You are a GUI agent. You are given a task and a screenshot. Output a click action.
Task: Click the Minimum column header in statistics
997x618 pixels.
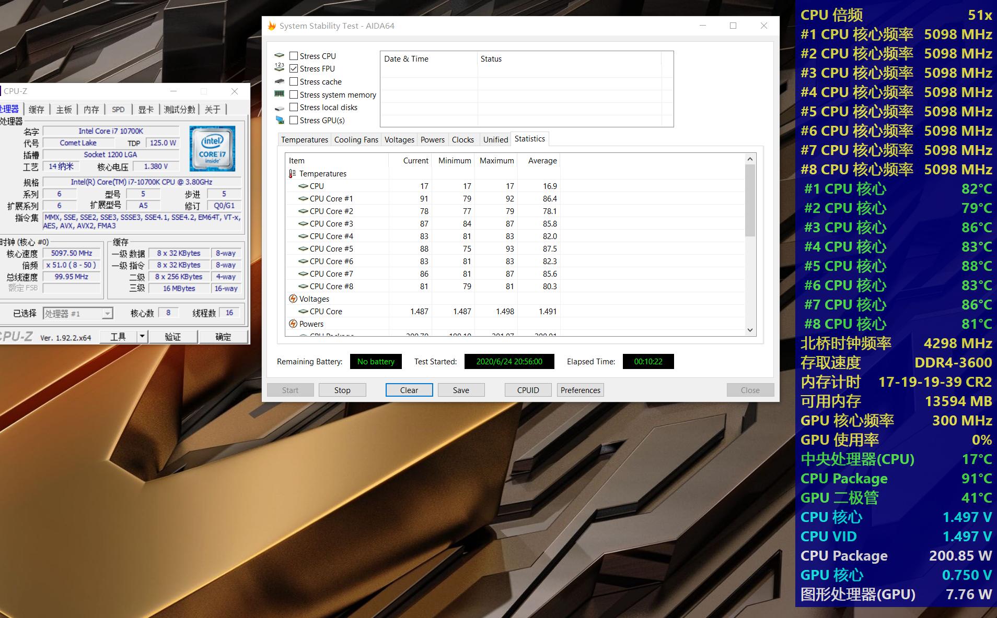[x=454, y=161]
